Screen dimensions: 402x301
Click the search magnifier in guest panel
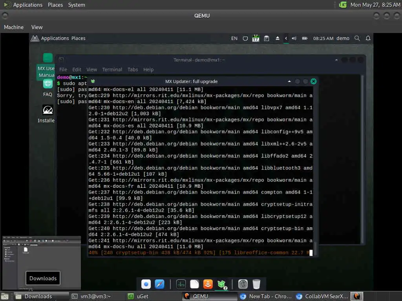point(357,38)
